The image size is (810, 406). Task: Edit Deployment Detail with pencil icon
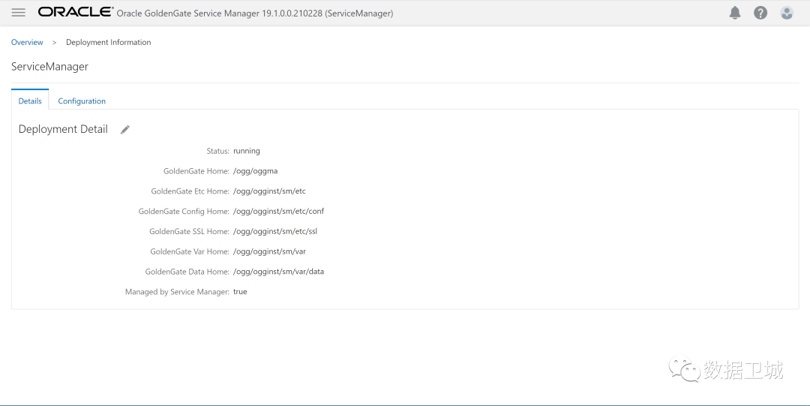pos(125,130)
